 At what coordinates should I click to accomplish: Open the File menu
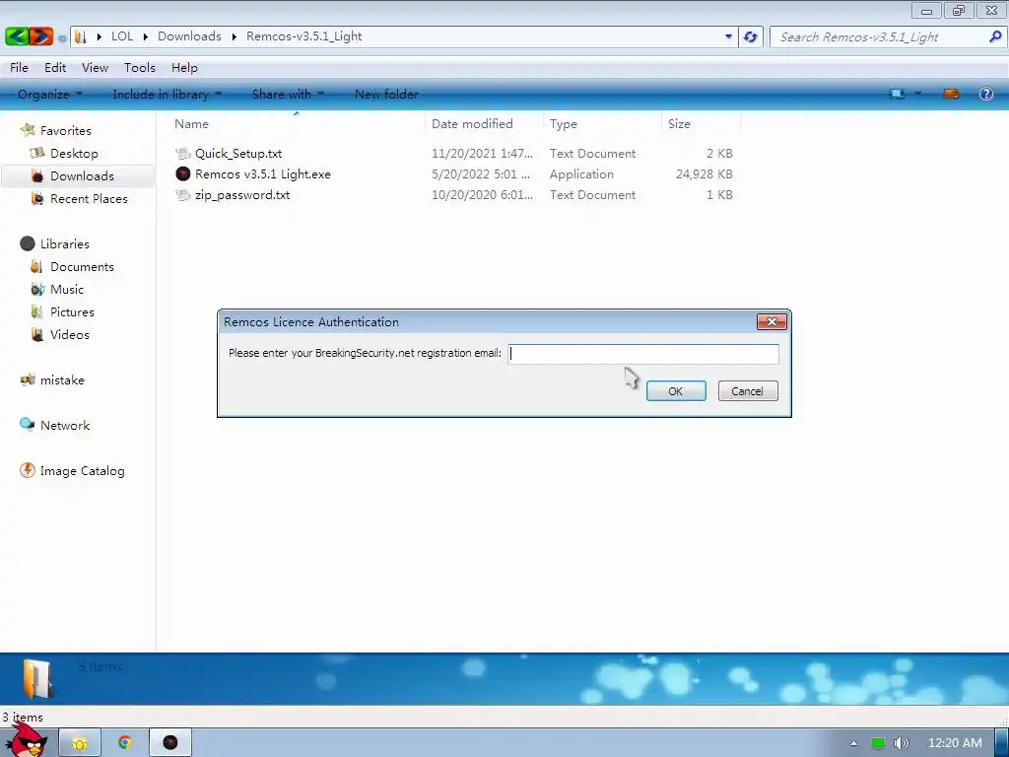pos(19,68)
